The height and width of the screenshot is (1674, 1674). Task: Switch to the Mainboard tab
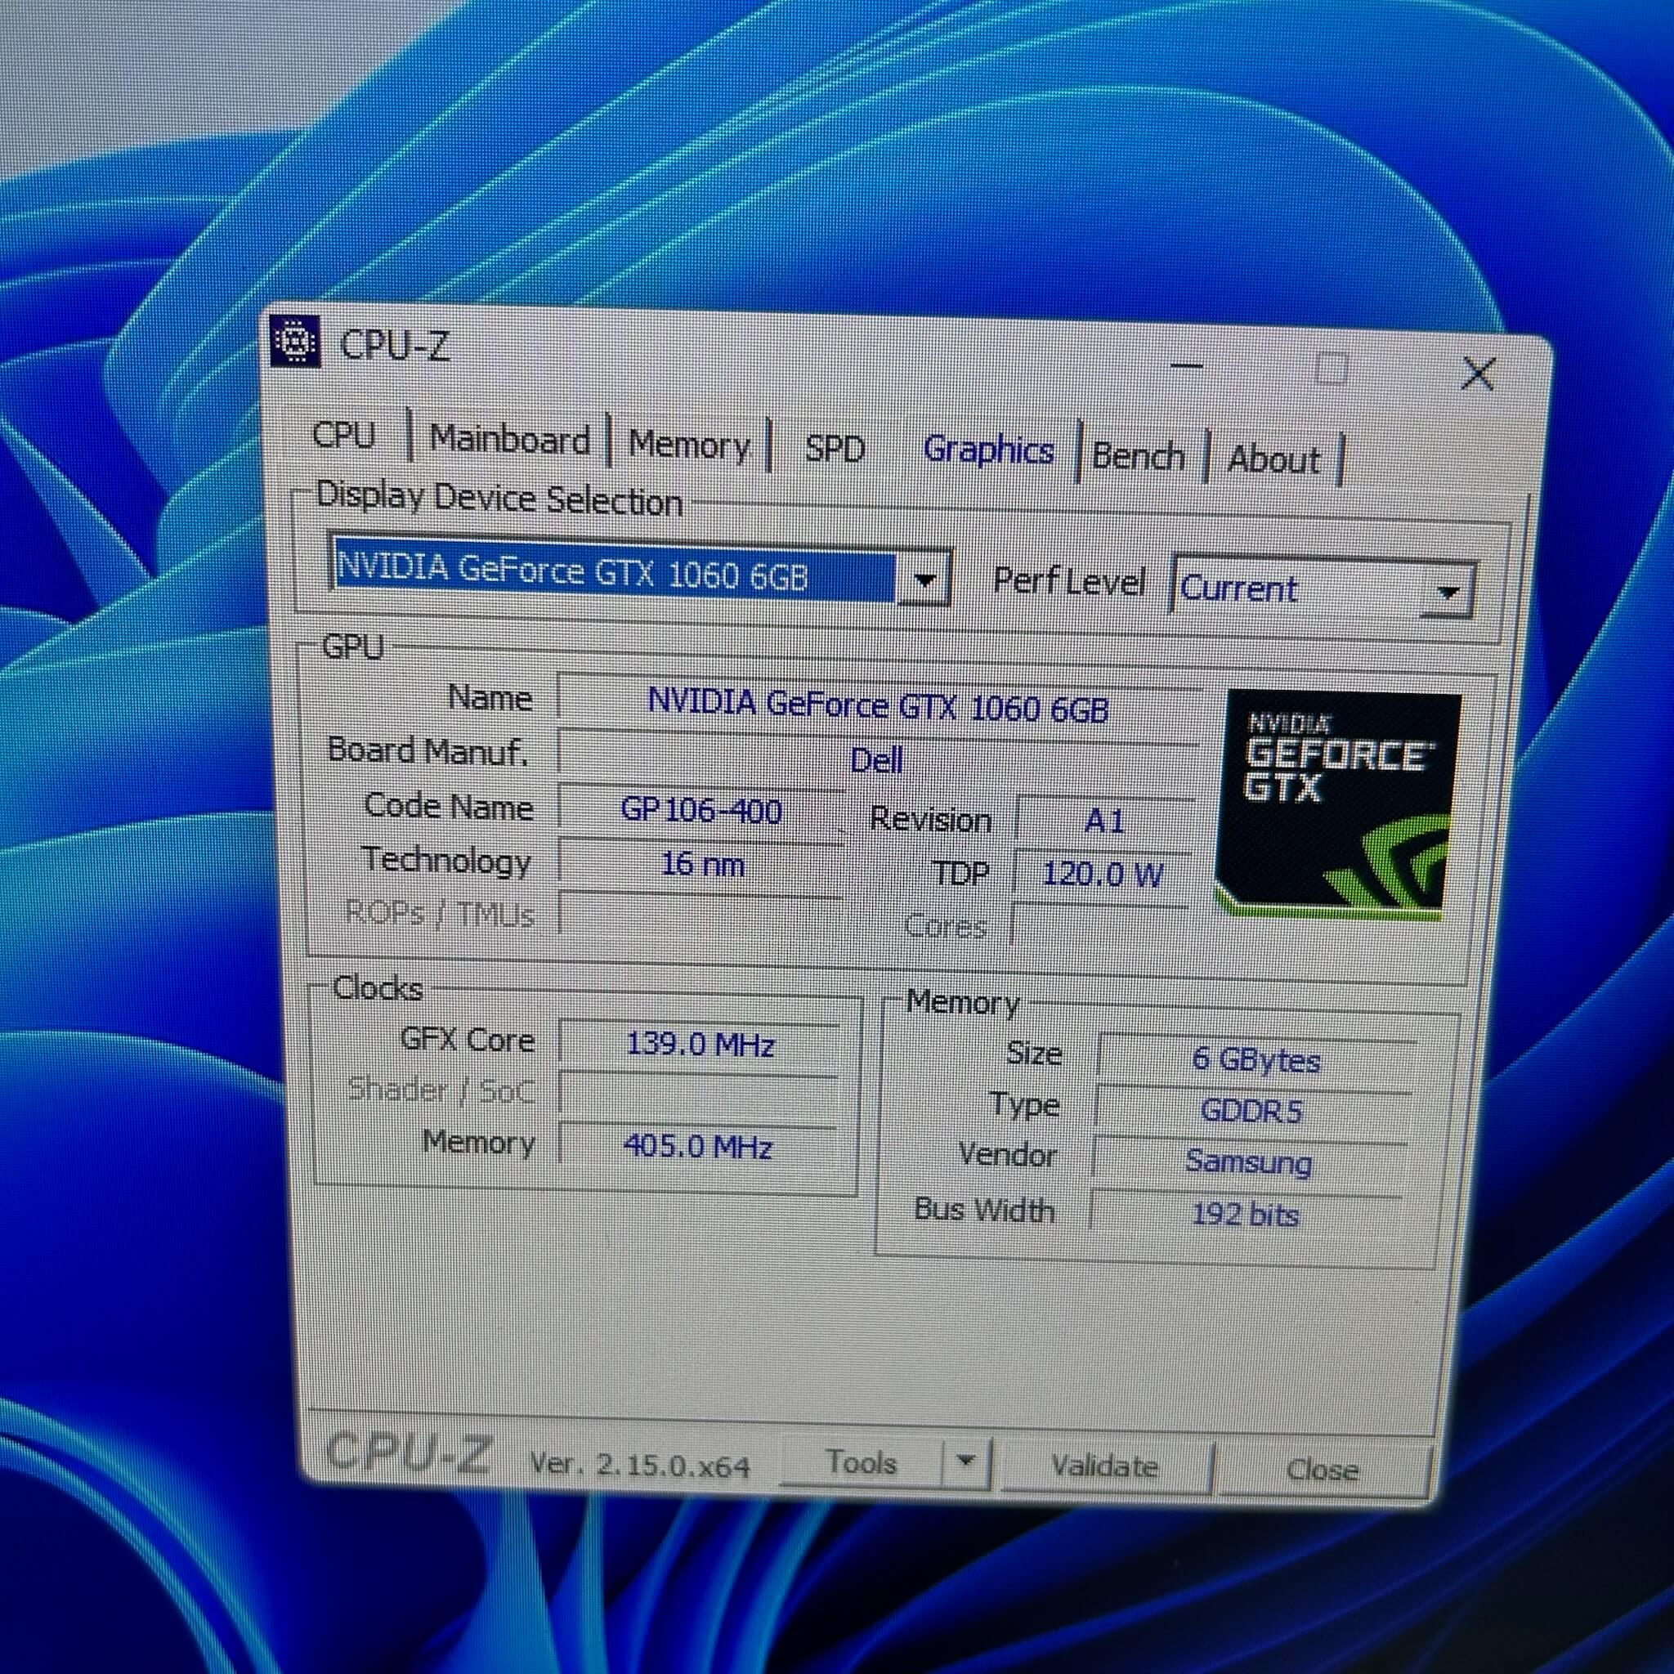509,439
